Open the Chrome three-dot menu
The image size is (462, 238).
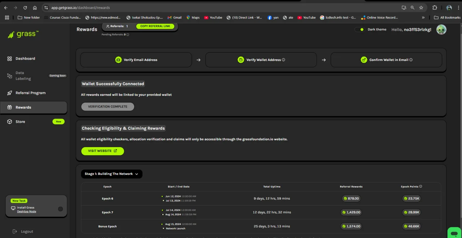(x=458, y=8)
